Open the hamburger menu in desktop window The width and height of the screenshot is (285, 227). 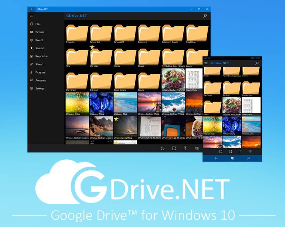pyautogui.click(x=32, y=16)
